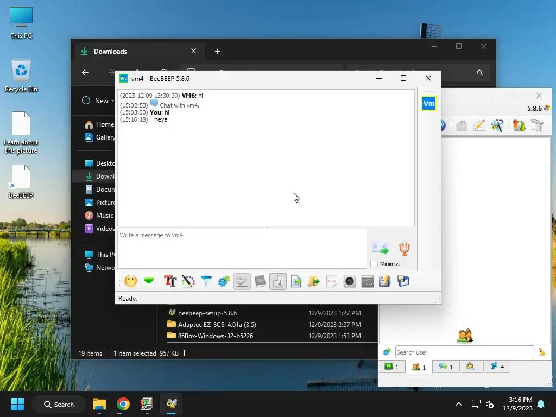Click the users icon in the user list

(465, 336)
